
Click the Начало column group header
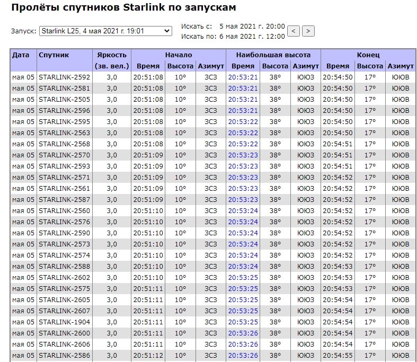point(179,55)
